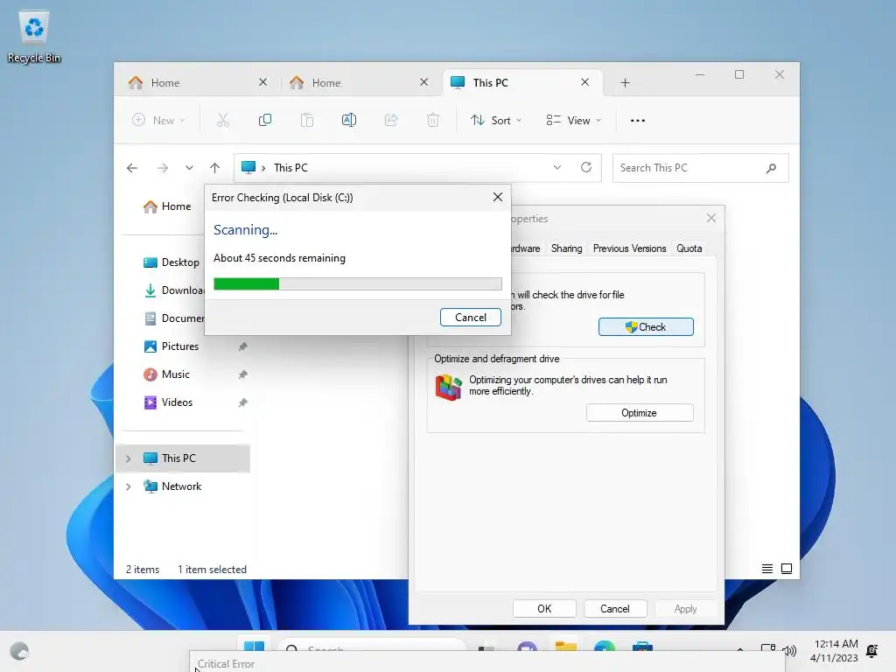Open the Hardware tab in Properties

point(526,248)
